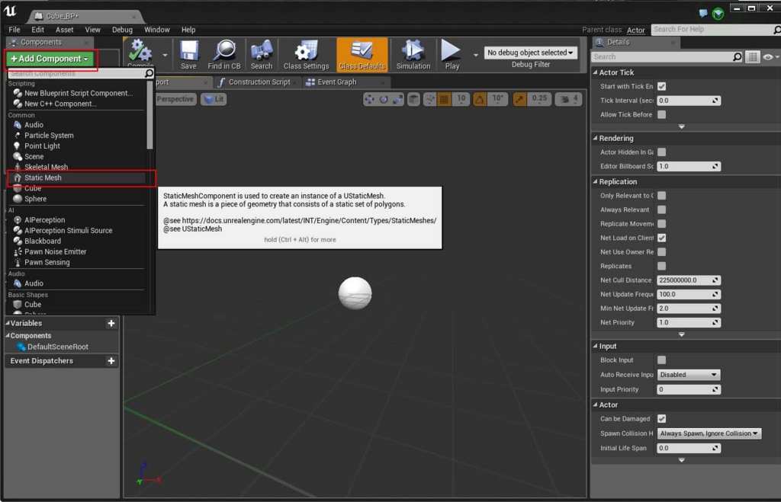
Task: Check the Always Relevant checkbox
Action: (661, 210)
